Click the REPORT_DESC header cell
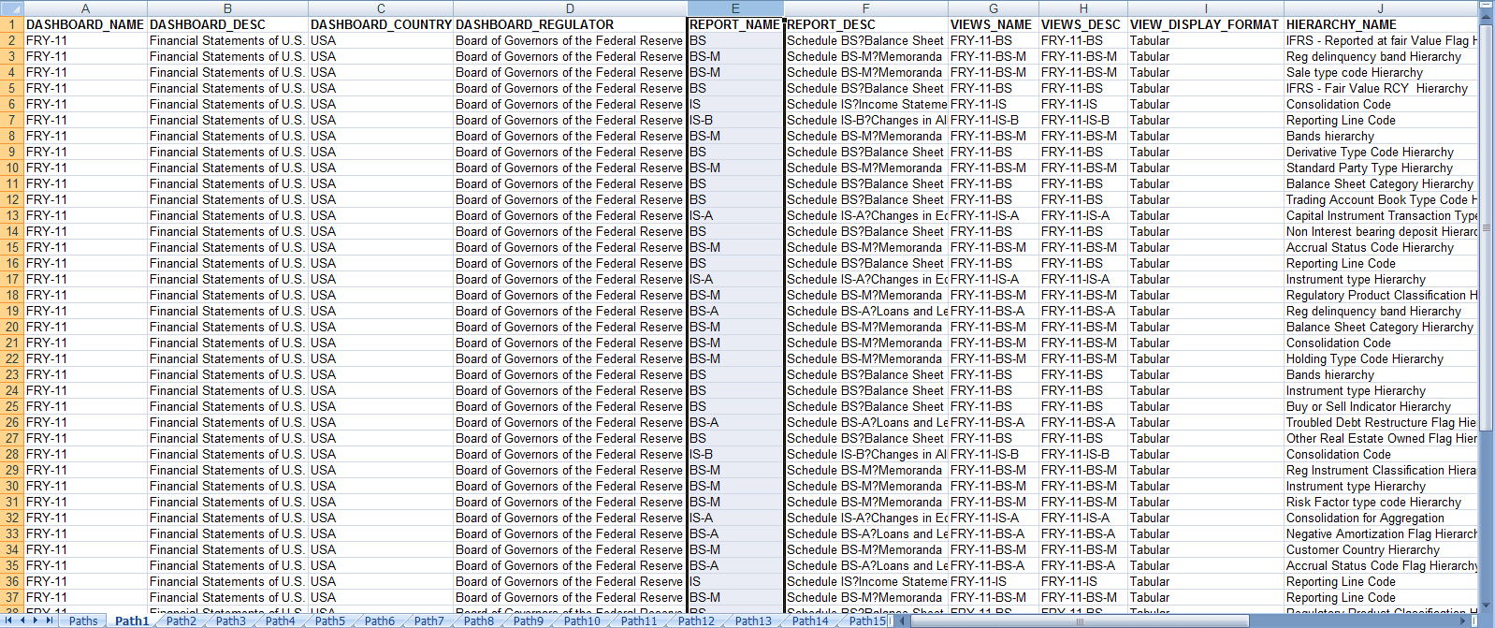Viewport: 1495px width, 628px height. (866, 24)
